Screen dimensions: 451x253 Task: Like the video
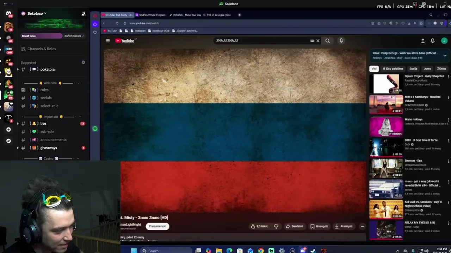(259, 226)
